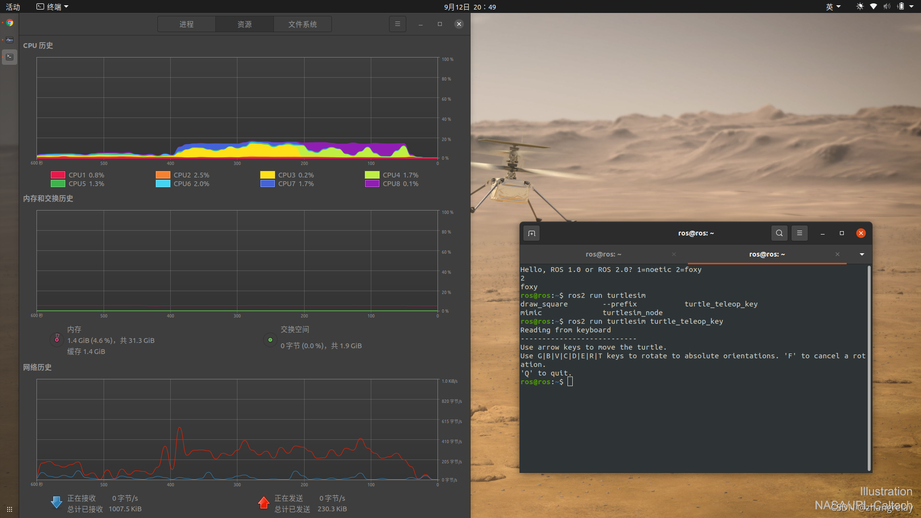Screen dimensions: 921x518
Task: Open the 终端 application menu
Action: [x=53, y=7]
